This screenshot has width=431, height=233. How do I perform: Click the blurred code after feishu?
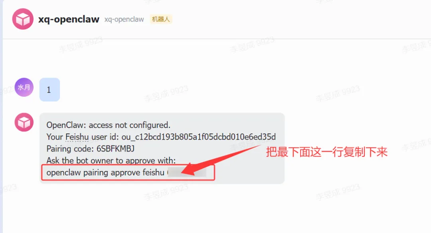[x=187, y=173]
